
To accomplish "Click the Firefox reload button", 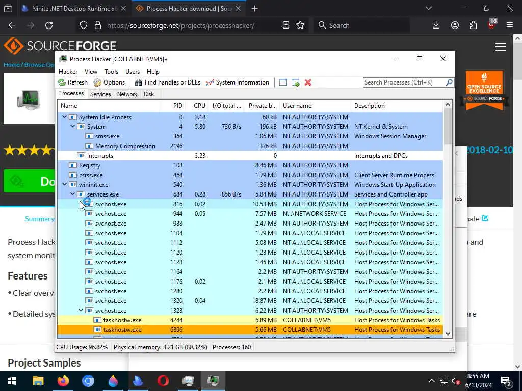I will tap(49, 25).
